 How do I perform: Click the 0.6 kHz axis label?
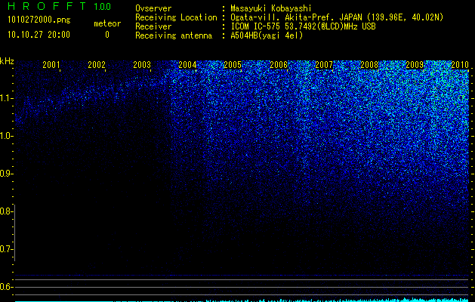click(6, 287)
